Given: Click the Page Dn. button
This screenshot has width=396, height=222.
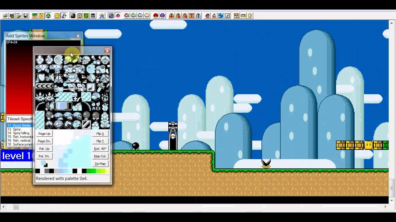Looking at the screenshot, I should pos(44,141).
